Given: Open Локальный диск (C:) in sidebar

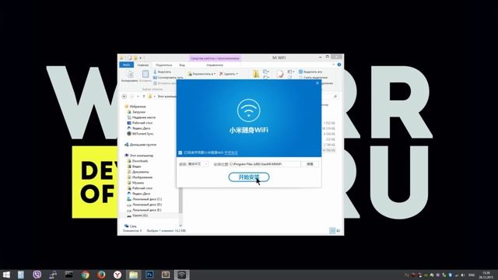Looking at the screenshot, I should 144,199.
